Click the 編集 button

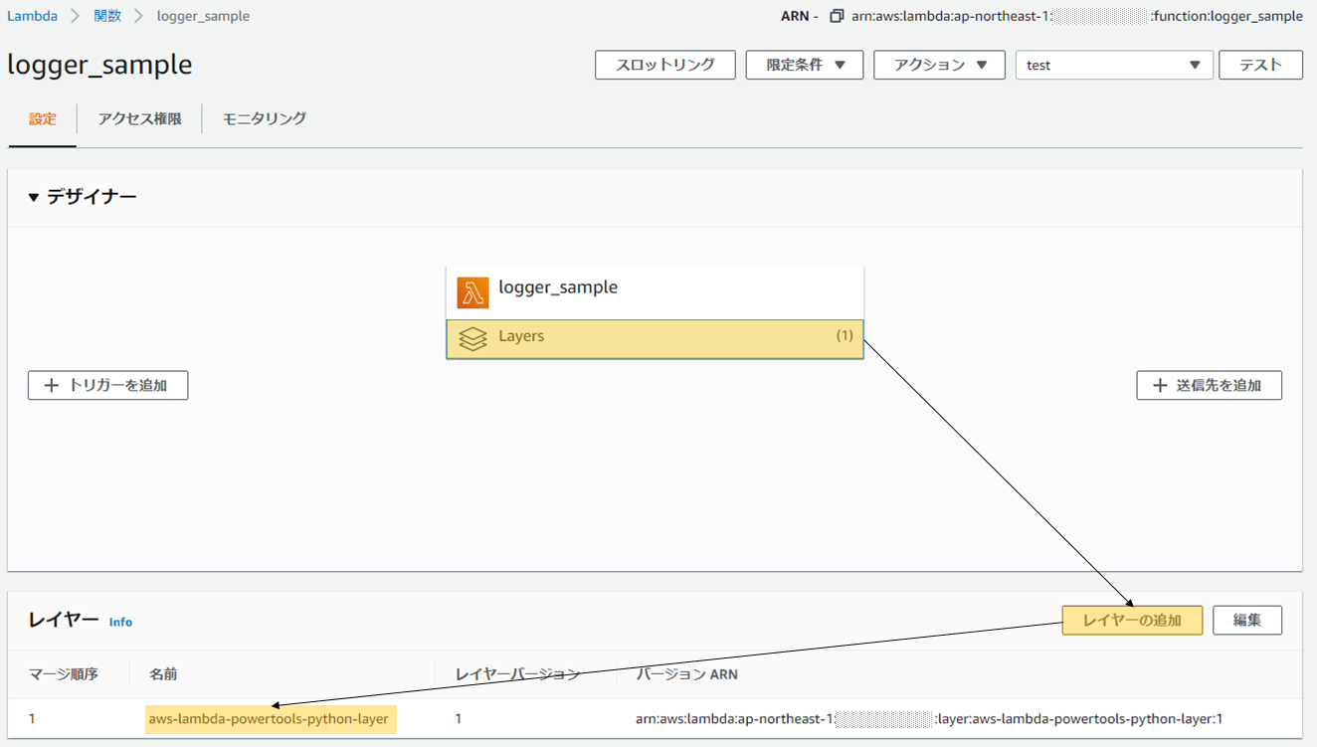1247,620
